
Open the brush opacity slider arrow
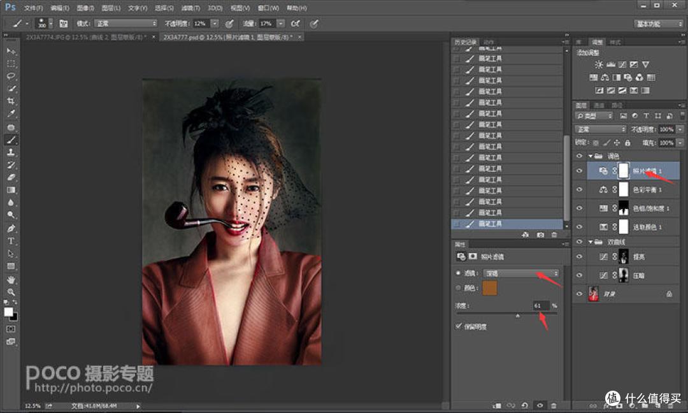coord(215,24)
